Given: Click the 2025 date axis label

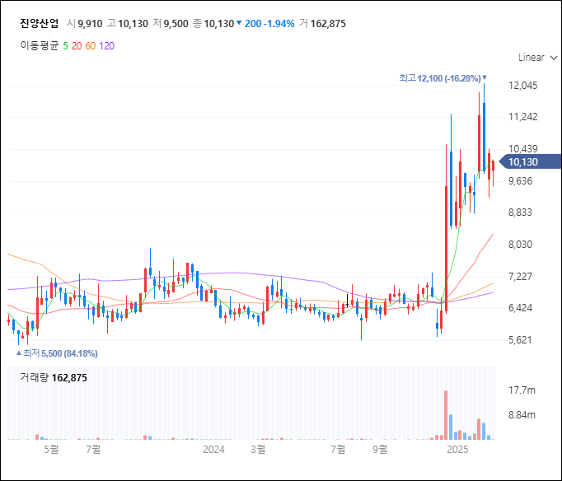Looking at the screenshot, I should 457,449.
